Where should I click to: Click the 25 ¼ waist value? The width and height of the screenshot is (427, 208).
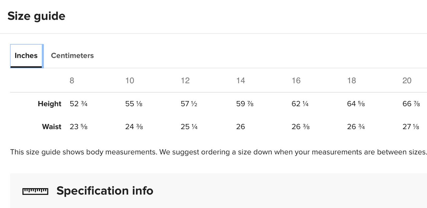pos(189,127)
